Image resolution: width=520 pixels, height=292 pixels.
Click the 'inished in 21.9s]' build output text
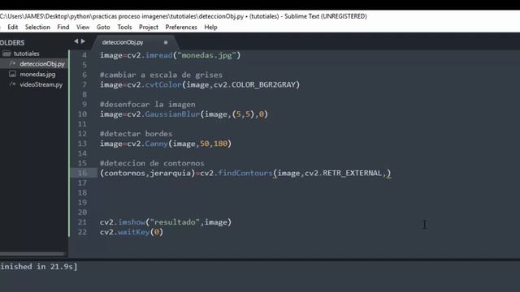38,267
